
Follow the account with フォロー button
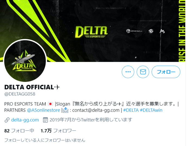[x=166, y=72]
